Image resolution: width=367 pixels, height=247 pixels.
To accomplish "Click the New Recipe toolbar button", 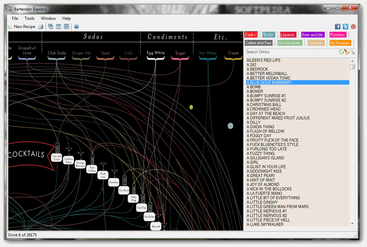I will 22,27.
